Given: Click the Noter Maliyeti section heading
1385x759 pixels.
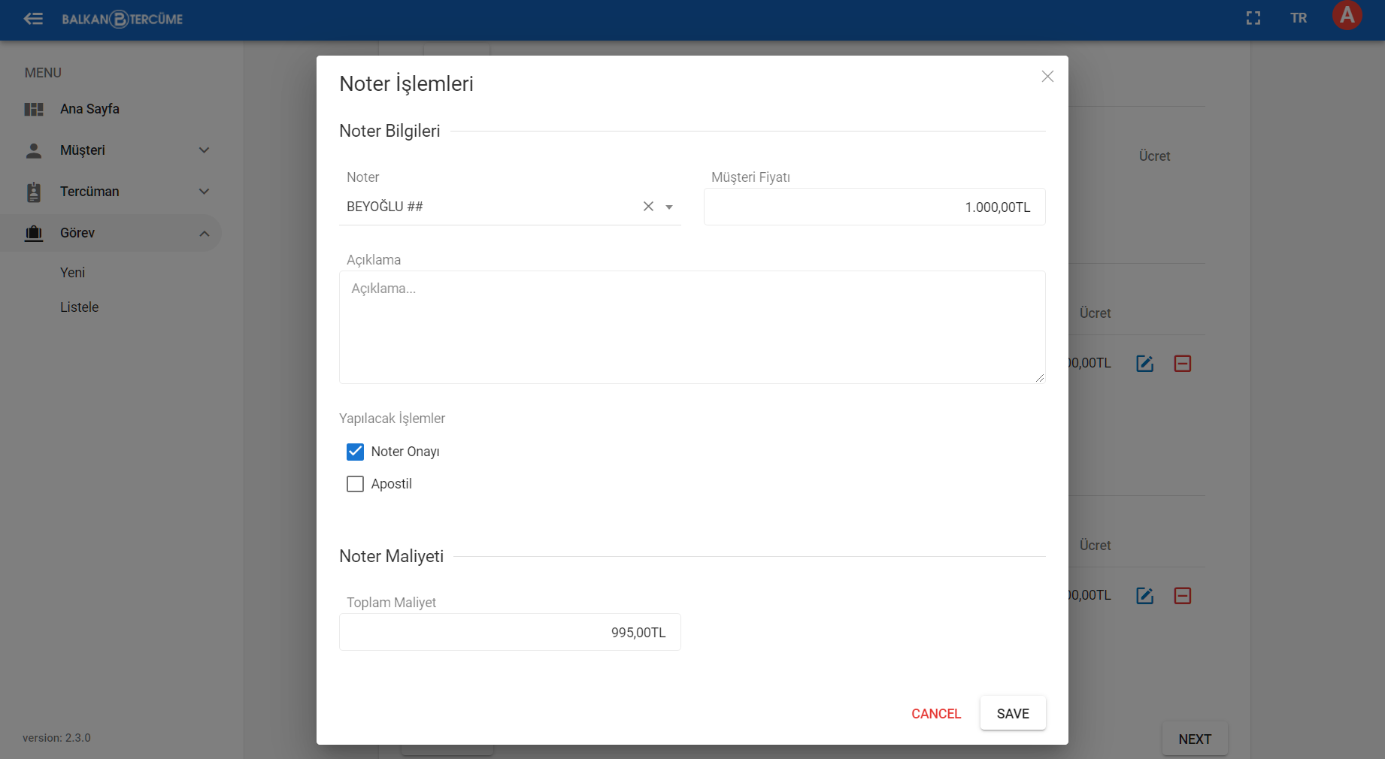Looking at the screenshot, I should coord(391,556).
